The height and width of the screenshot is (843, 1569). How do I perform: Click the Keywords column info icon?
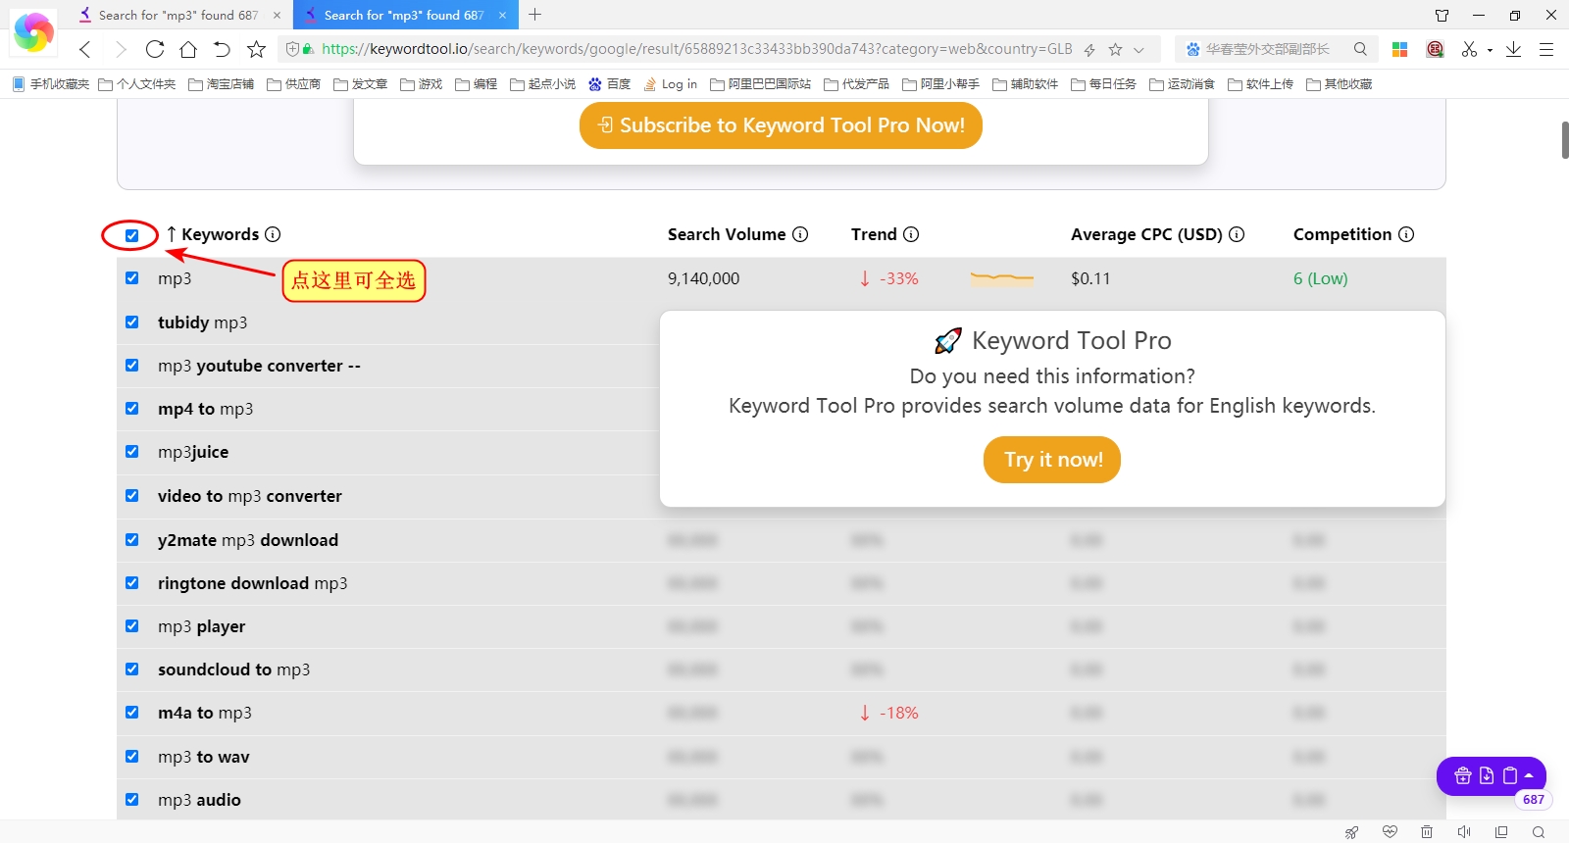point(273,234)
